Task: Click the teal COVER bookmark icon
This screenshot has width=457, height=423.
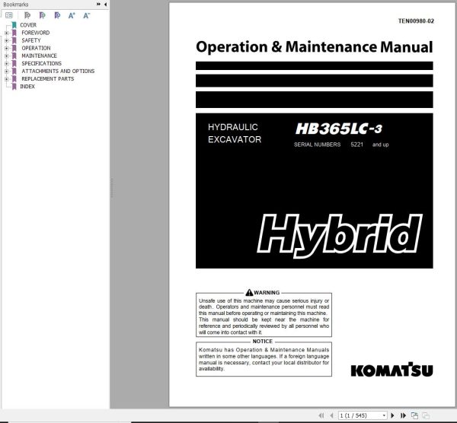Action: tap(14, 25)
